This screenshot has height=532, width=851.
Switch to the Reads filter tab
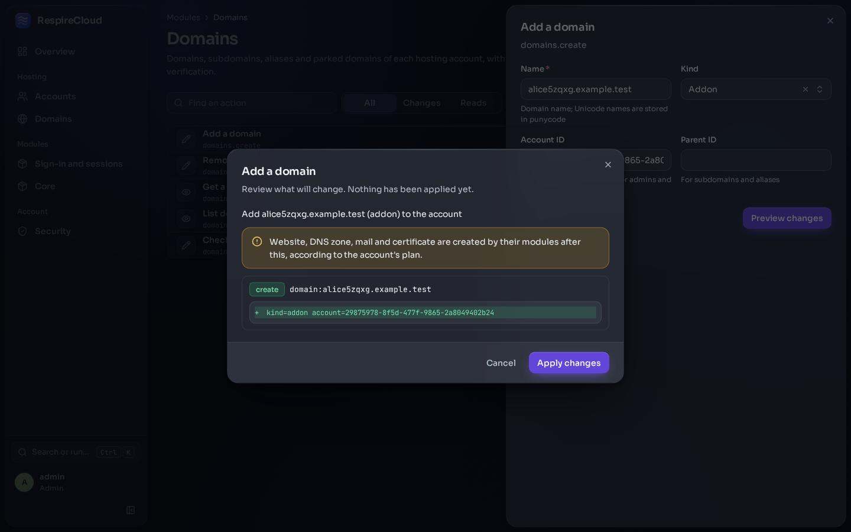tap(473, 103)
